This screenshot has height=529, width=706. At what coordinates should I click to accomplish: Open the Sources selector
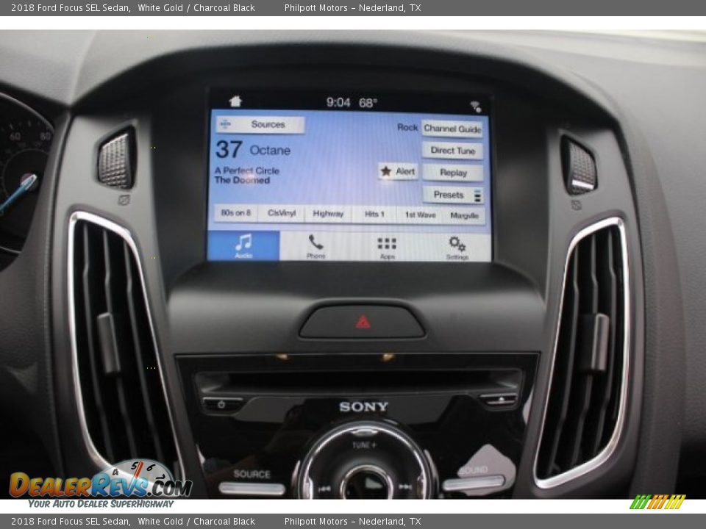coord(268,124)
